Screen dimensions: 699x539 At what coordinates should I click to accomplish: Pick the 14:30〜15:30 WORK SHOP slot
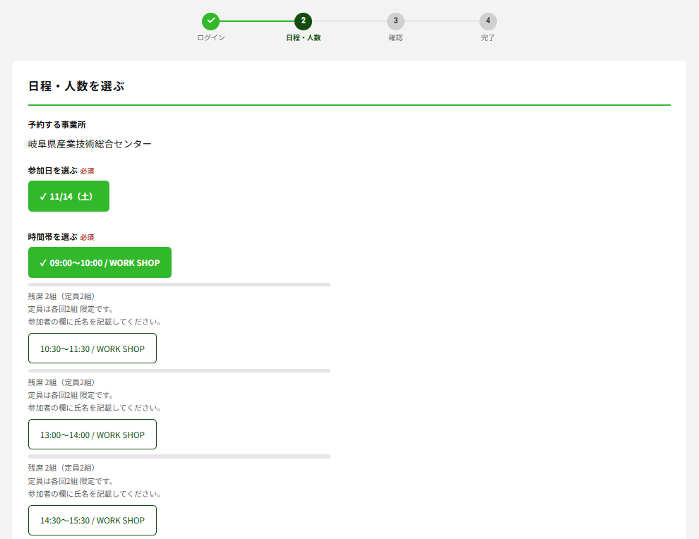[92, 520]
